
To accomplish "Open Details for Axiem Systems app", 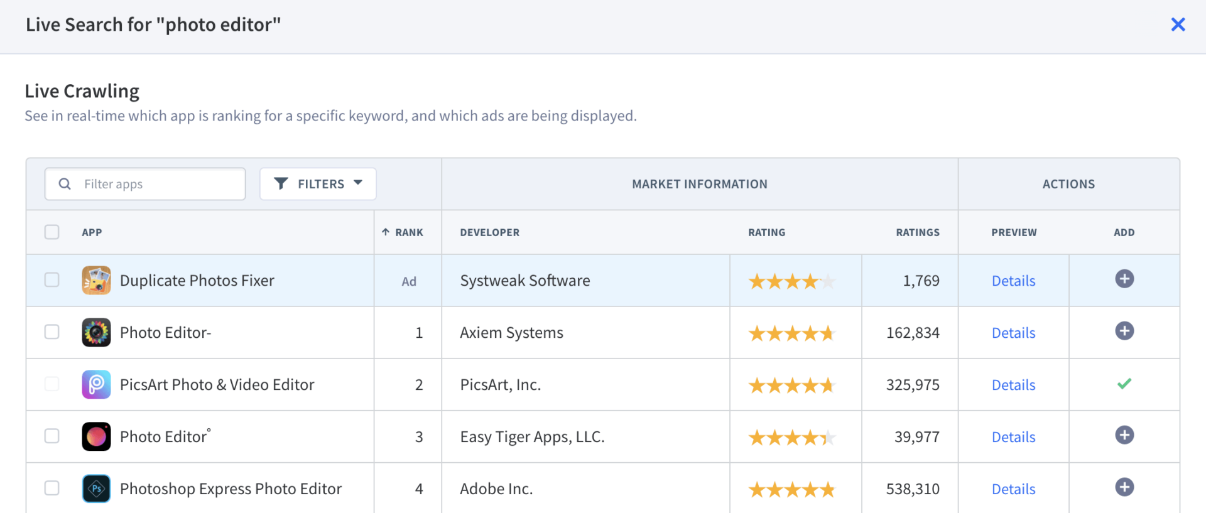I will coord(1013,333).
